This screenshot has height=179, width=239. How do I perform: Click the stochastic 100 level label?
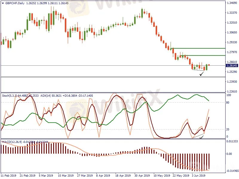[x=229, y=95]
